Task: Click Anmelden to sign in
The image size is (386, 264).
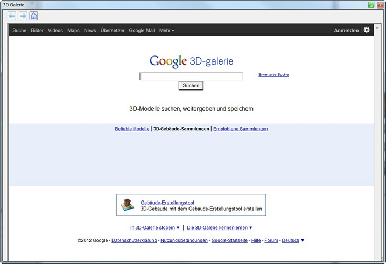Action: click(x=346, y=30)
